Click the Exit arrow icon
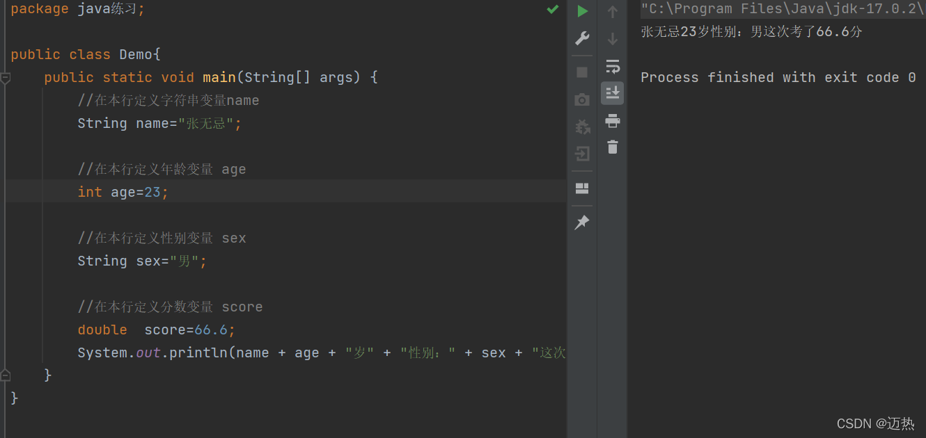926x438 pixels. tap(583, 154)
